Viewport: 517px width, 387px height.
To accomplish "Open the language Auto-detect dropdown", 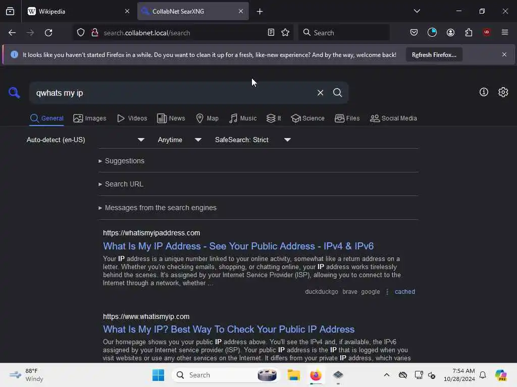I will (x=85, y=140).
